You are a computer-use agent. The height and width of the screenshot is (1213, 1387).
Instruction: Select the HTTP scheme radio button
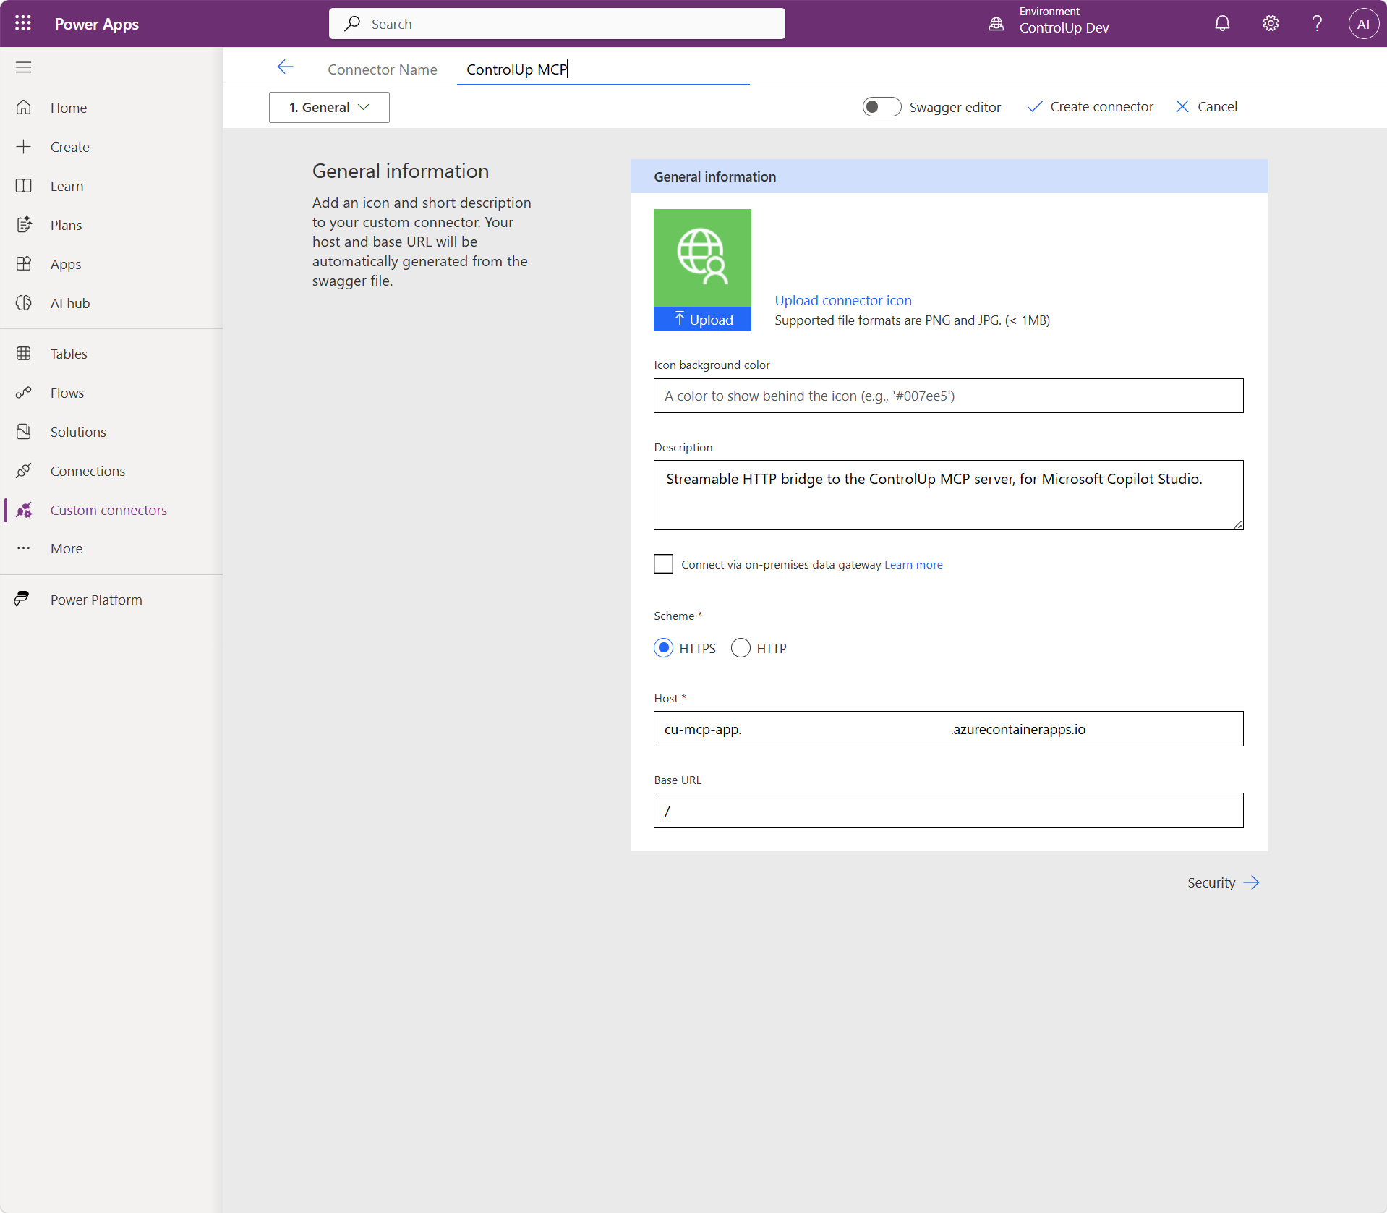click(741, 648)
